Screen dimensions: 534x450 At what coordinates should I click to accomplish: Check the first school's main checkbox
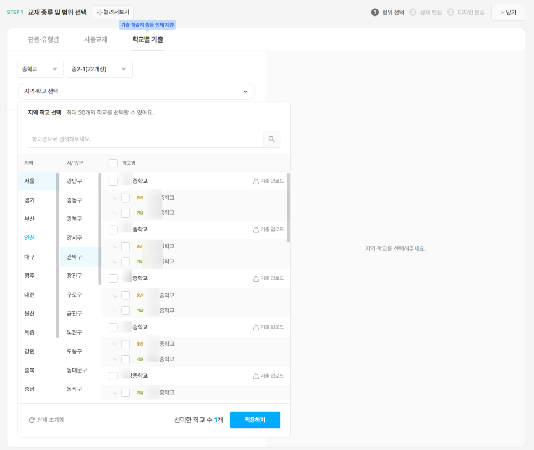click(x=113, y=181)
